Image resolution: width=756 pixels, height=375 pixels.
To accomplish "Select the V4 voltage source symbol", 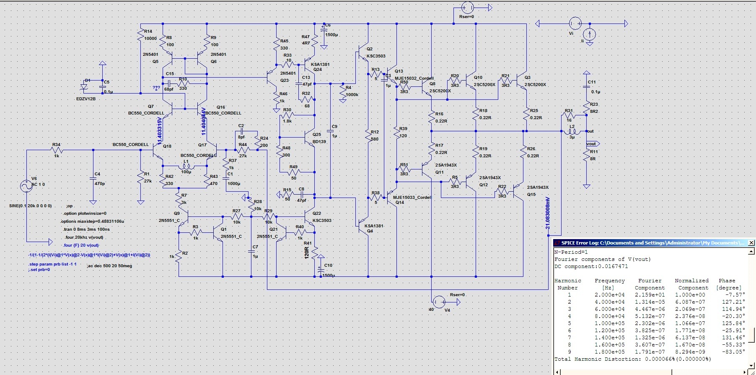I will tap(439, 302).
